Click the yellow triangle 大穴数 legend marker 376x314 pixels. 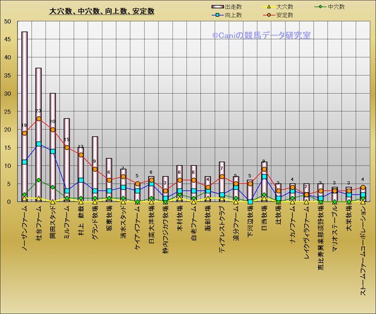[x=268, y=7]
